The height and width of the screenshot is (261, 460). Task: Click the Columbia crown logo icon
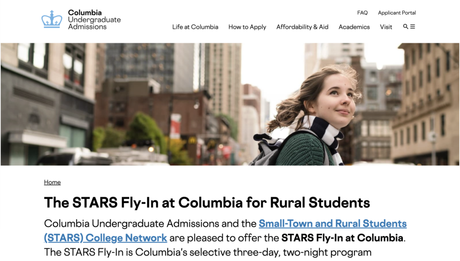(52, 20)
